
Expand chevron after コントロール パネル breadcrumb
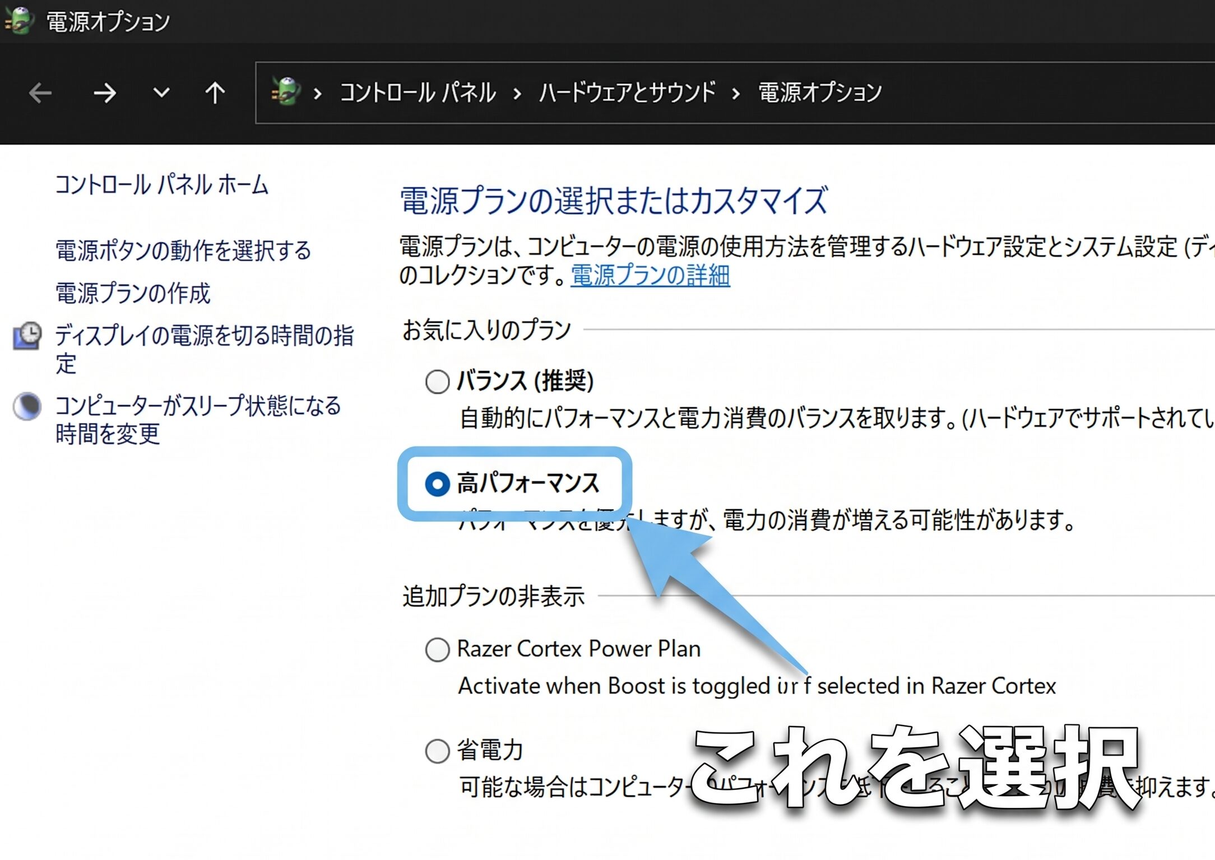tap(517, 94)
